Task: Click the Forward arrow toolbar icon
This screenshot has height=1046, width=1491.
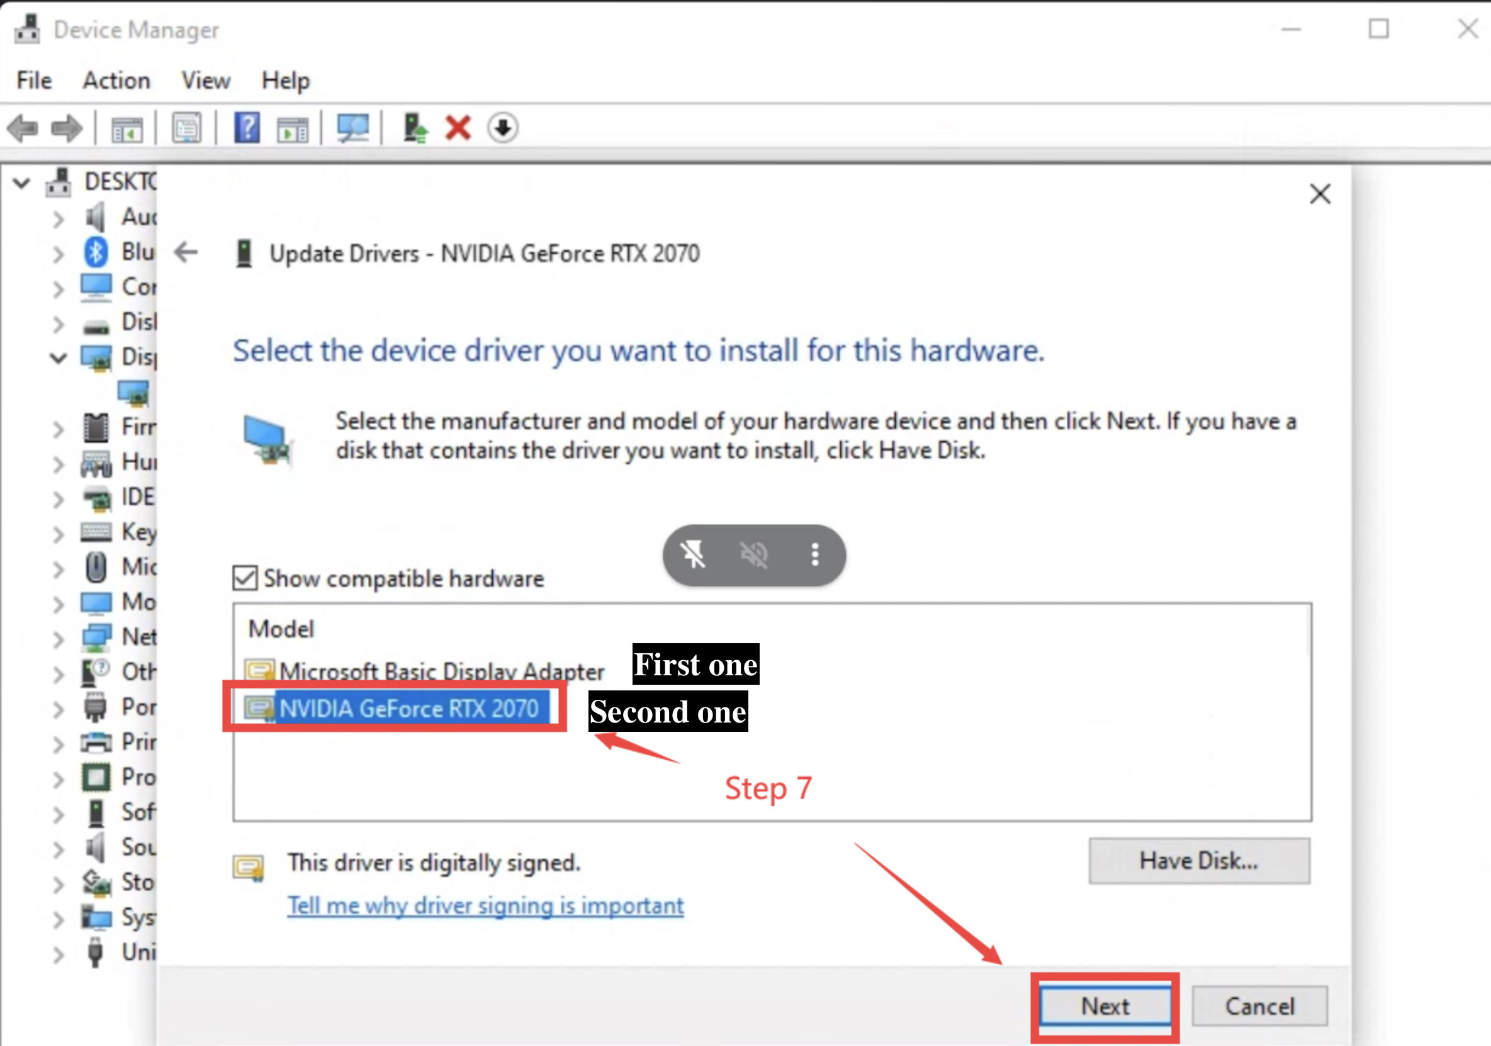Action: tap(67, 128)
